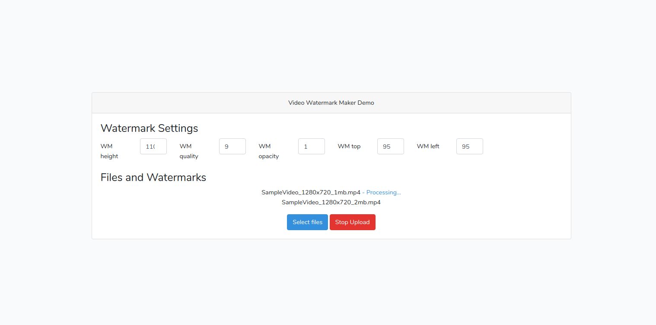Click the blue Processing... status text

(383, 193)
